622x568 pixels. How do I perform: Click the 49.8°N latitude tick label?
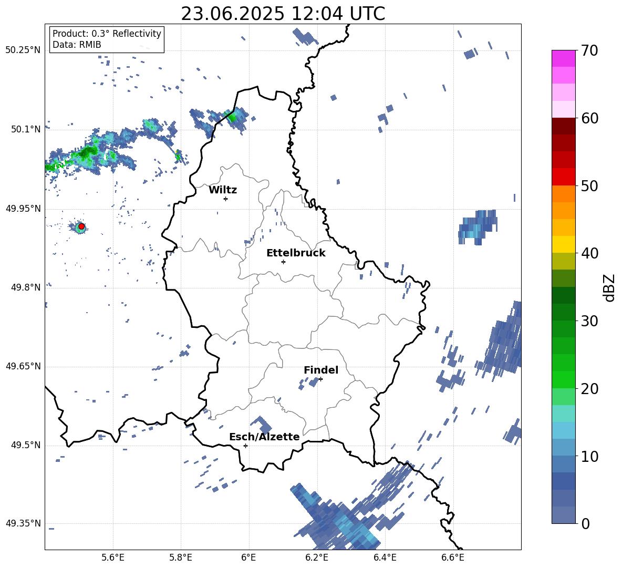26,287
